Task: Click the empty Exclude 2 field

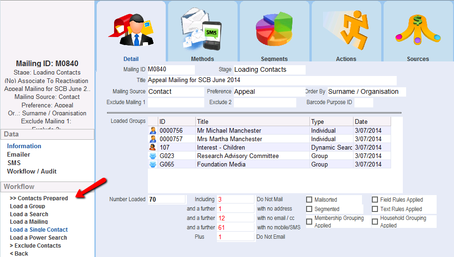Action: 265,102
